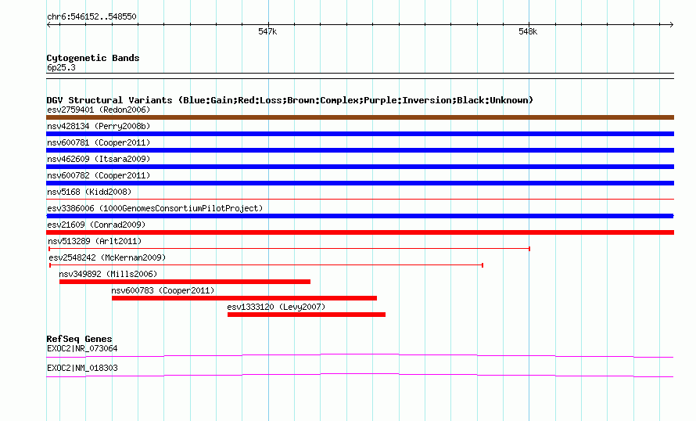Open the Cytogenetic Bands track title
This screenshot has height=421, width=696.
[93, 58]
